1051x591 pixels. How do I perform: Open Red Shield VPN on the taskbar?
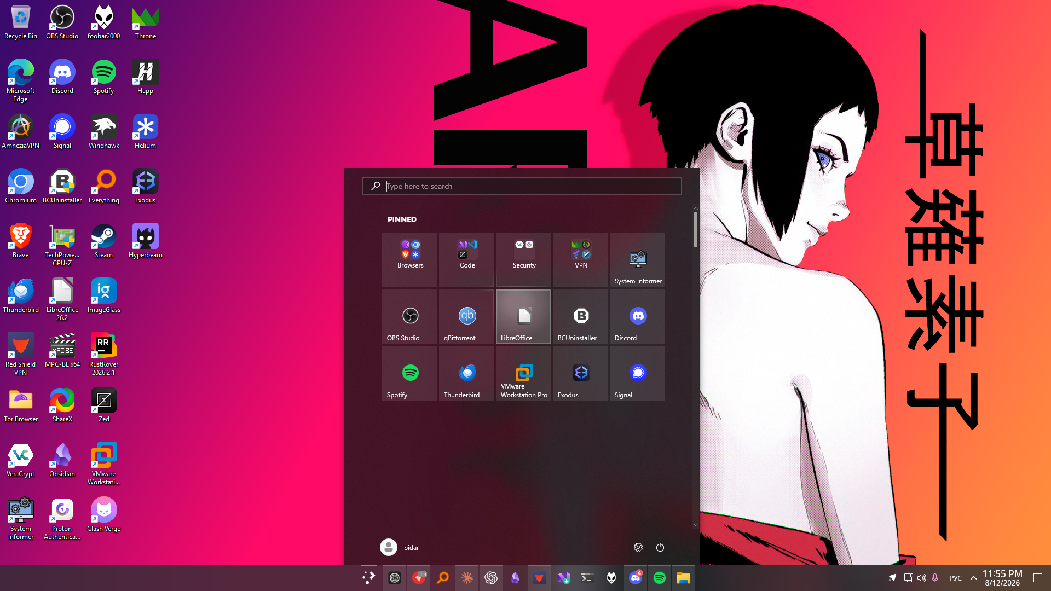coord(539,578)
